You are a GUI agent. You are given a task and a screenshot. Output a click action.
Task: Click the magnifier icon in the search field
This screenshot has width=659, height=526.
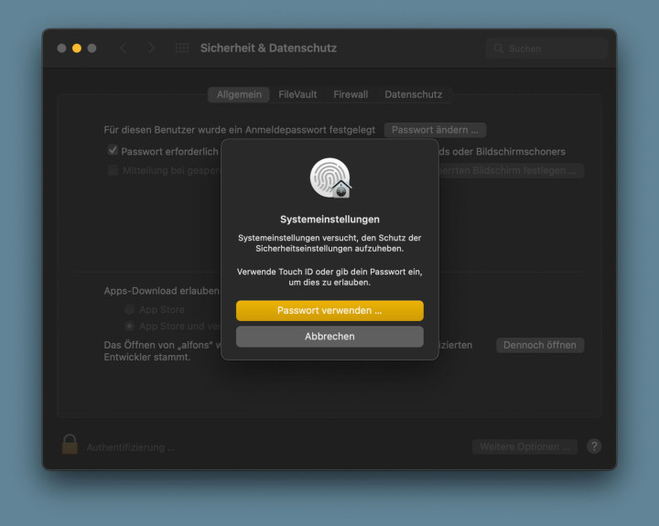(x=499, y=48)
